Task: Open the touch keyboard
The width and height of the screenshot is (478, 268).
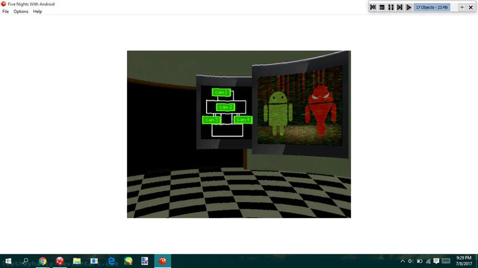Action: pyautogui.click(x=446, y=261)
